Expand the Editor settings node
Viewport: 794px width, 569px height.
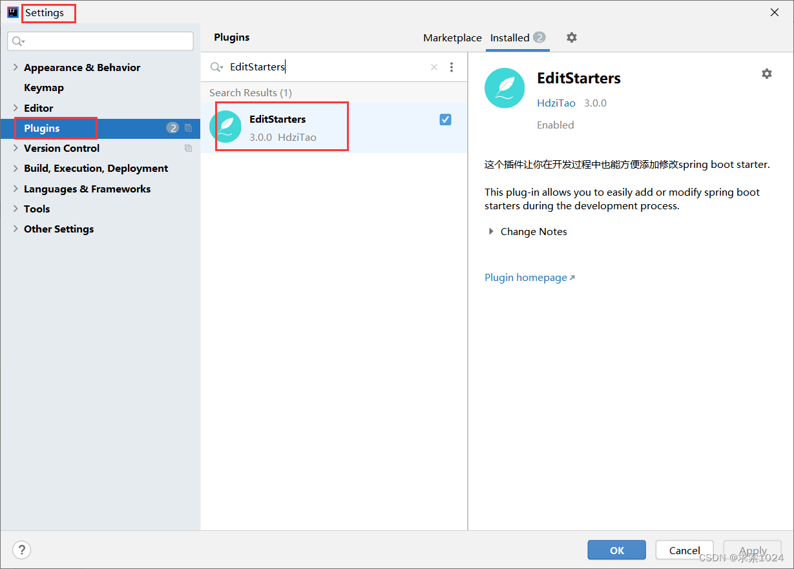(x=16, y=108)
